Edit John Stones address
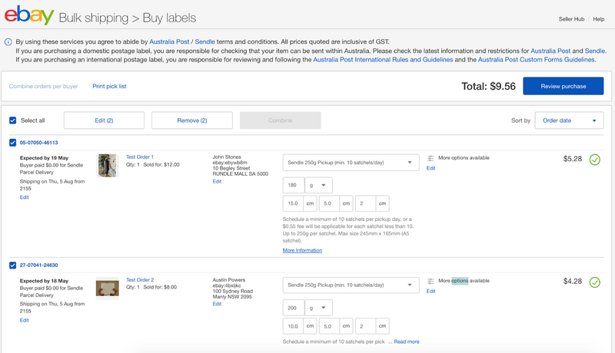The image size is (615, 353). click(x=217, y=182)
